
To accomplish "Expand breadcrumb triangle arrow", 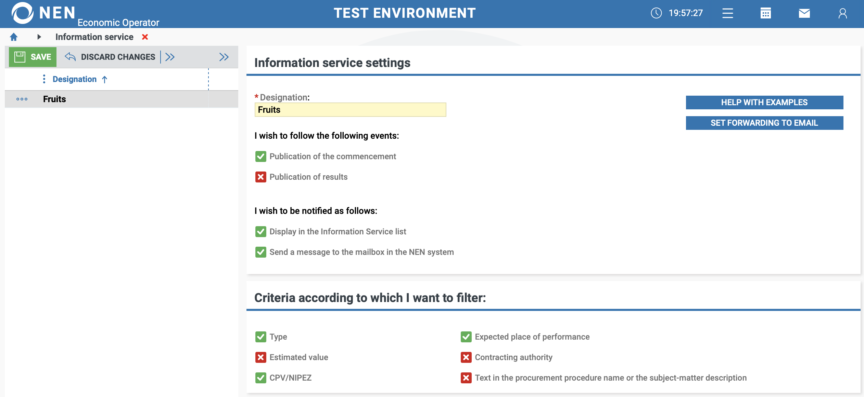I will (x=39, y=37).
